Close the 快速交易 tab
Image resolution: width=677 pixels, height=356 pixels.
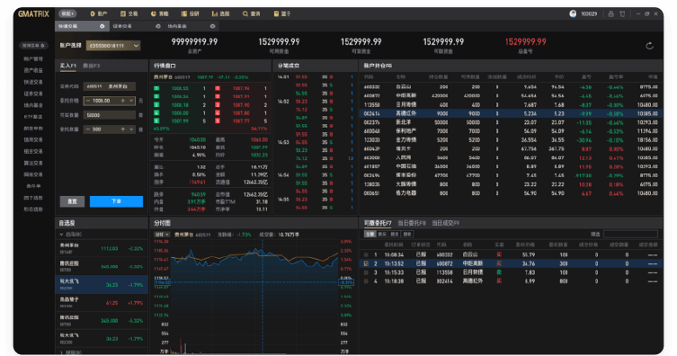tap(102, 26)
